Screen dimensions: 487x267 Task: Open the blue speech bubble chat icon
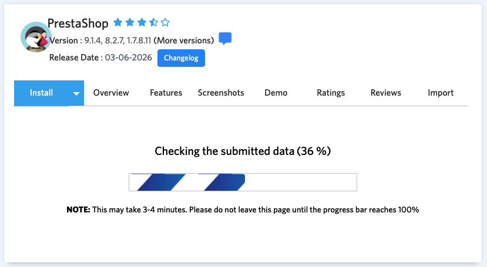pos(225,39)
